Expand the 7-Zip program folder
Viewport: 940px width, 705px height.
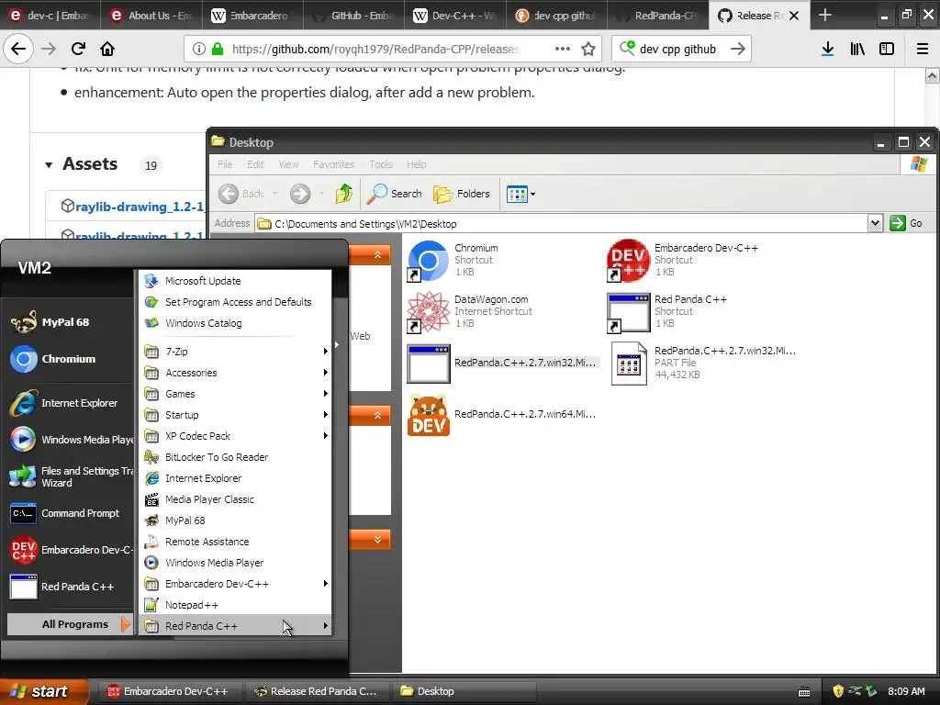click(236, 352)
